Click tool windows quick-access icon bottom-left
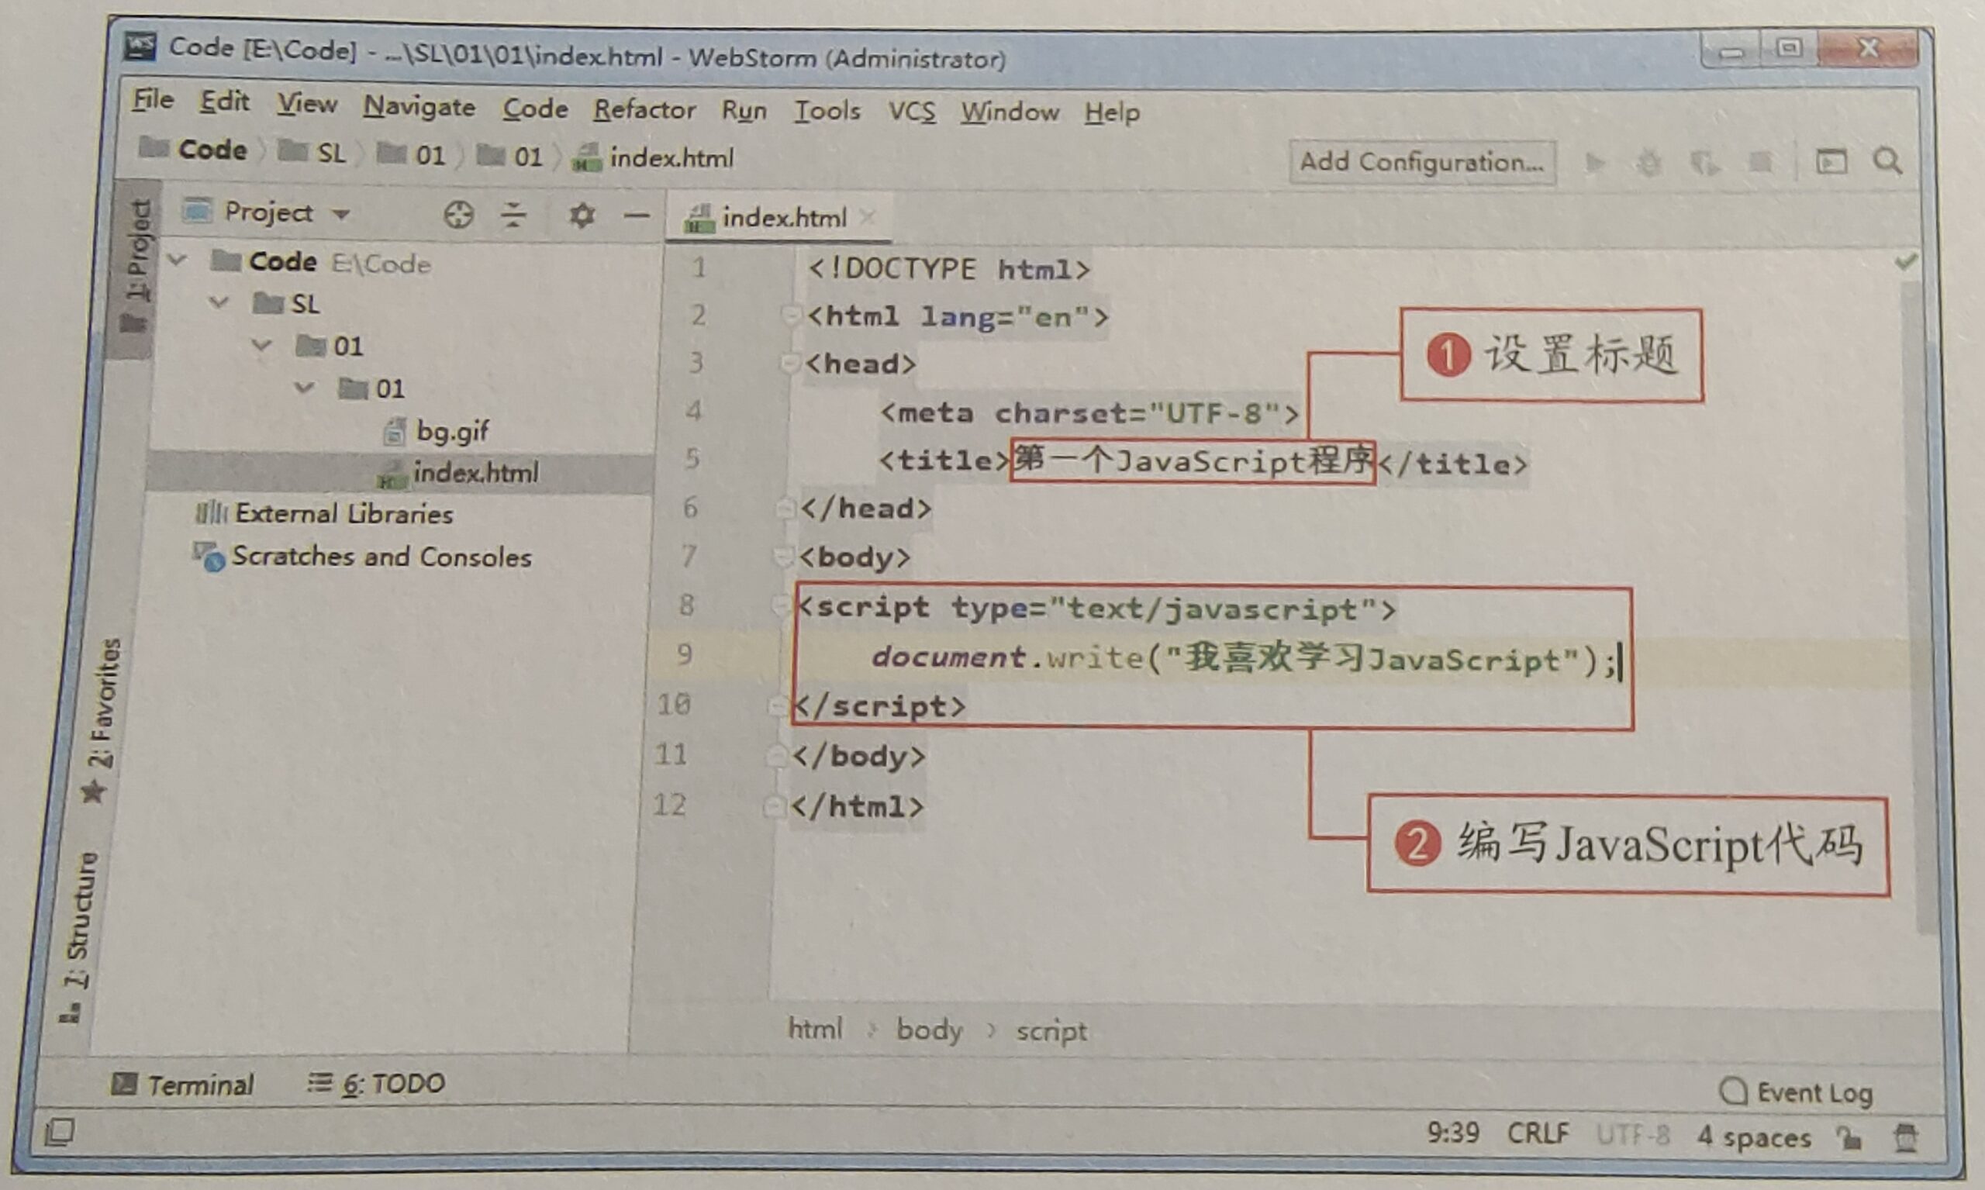The height and width of the screenshot is (1190, 1985). [60, 1131]
